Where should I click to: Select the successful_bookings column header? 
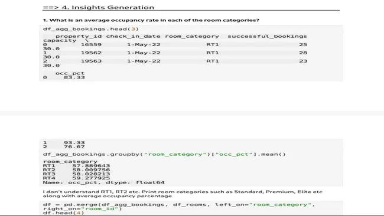click(267, 36)
